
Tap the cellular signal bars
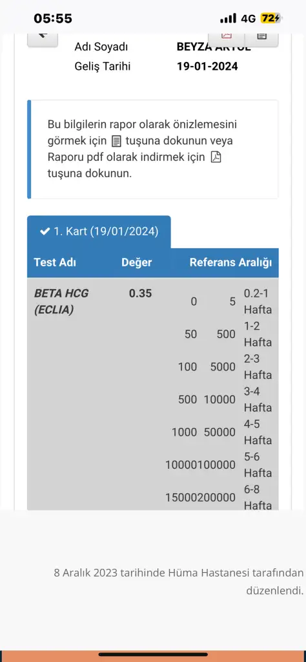(228, 19)
